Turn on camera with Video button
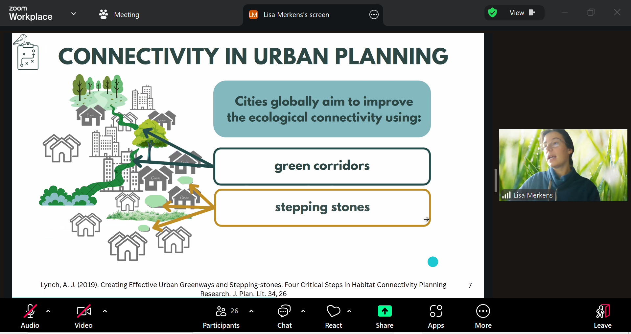Viewport: 631px width, 334px height. [83, 316]
